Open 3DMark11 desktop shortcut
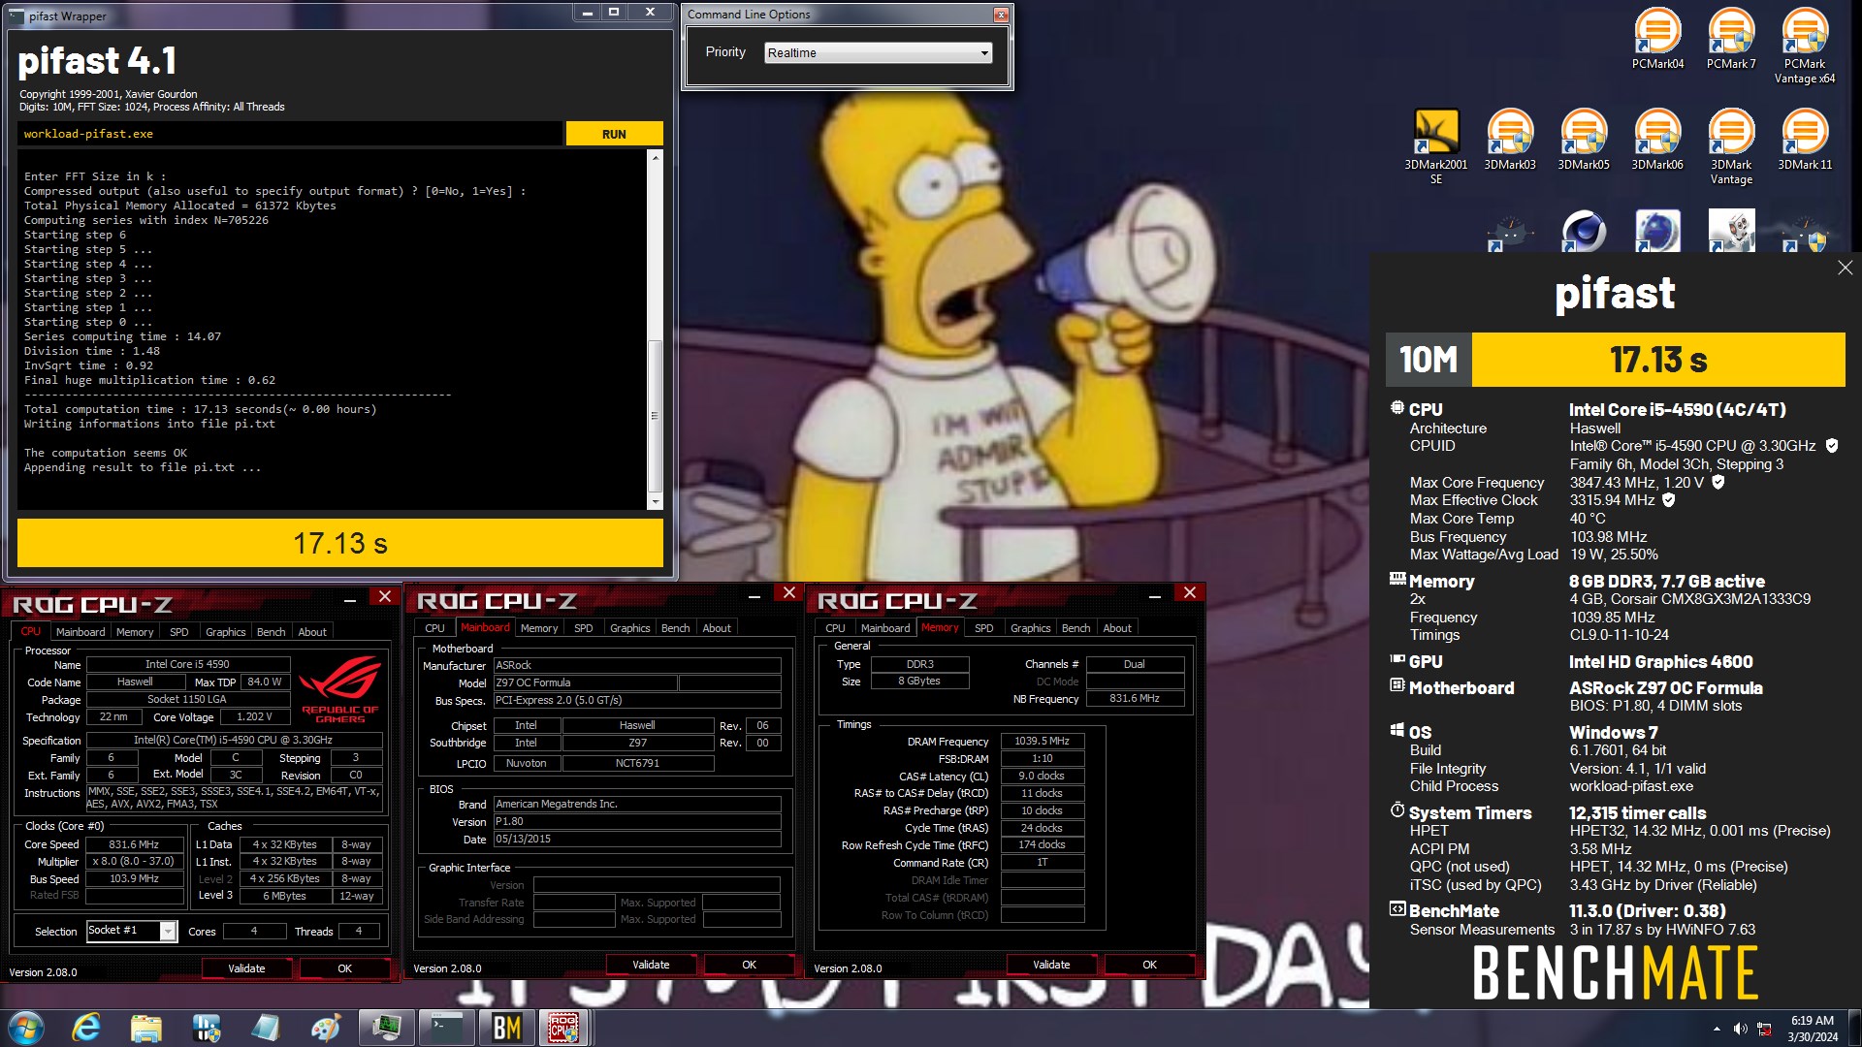This screenshot has height=1047, width=1862. 1805,140
